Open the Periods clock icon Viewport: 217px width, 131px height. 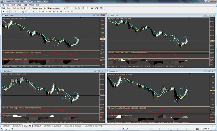pos(97,8)
